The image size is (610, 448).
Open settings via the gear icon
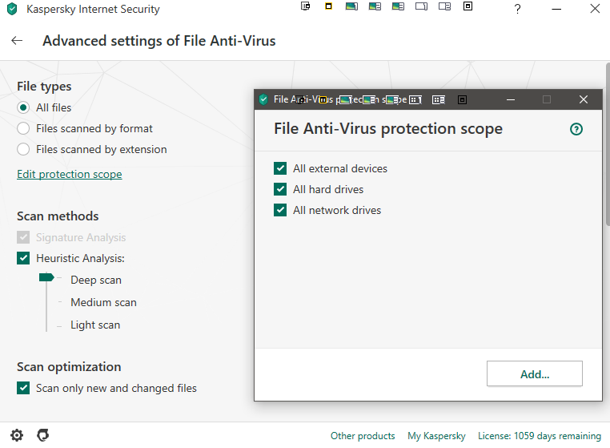pyautogui.click(x=17, y=435)
